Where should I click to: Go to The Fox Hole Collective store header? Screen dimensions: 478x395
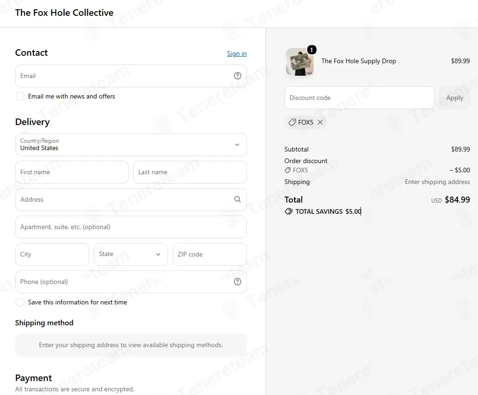(x=65, y=13)
